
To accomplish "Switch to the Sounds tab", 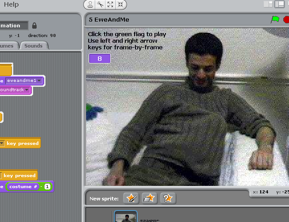I will click(x=34, y=46).
